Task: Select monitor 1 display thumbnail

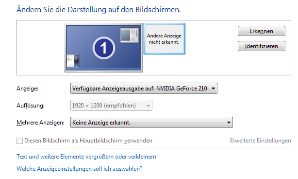Action: (x=103, y=48)
